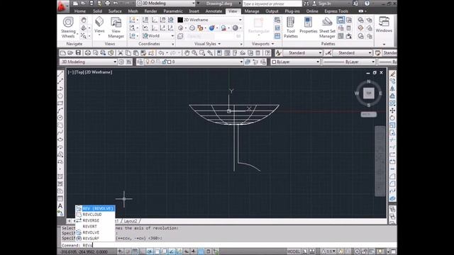Click the Undo arrow in standard toolbar
Screen dimensions: 454x255
pos(161,53)
